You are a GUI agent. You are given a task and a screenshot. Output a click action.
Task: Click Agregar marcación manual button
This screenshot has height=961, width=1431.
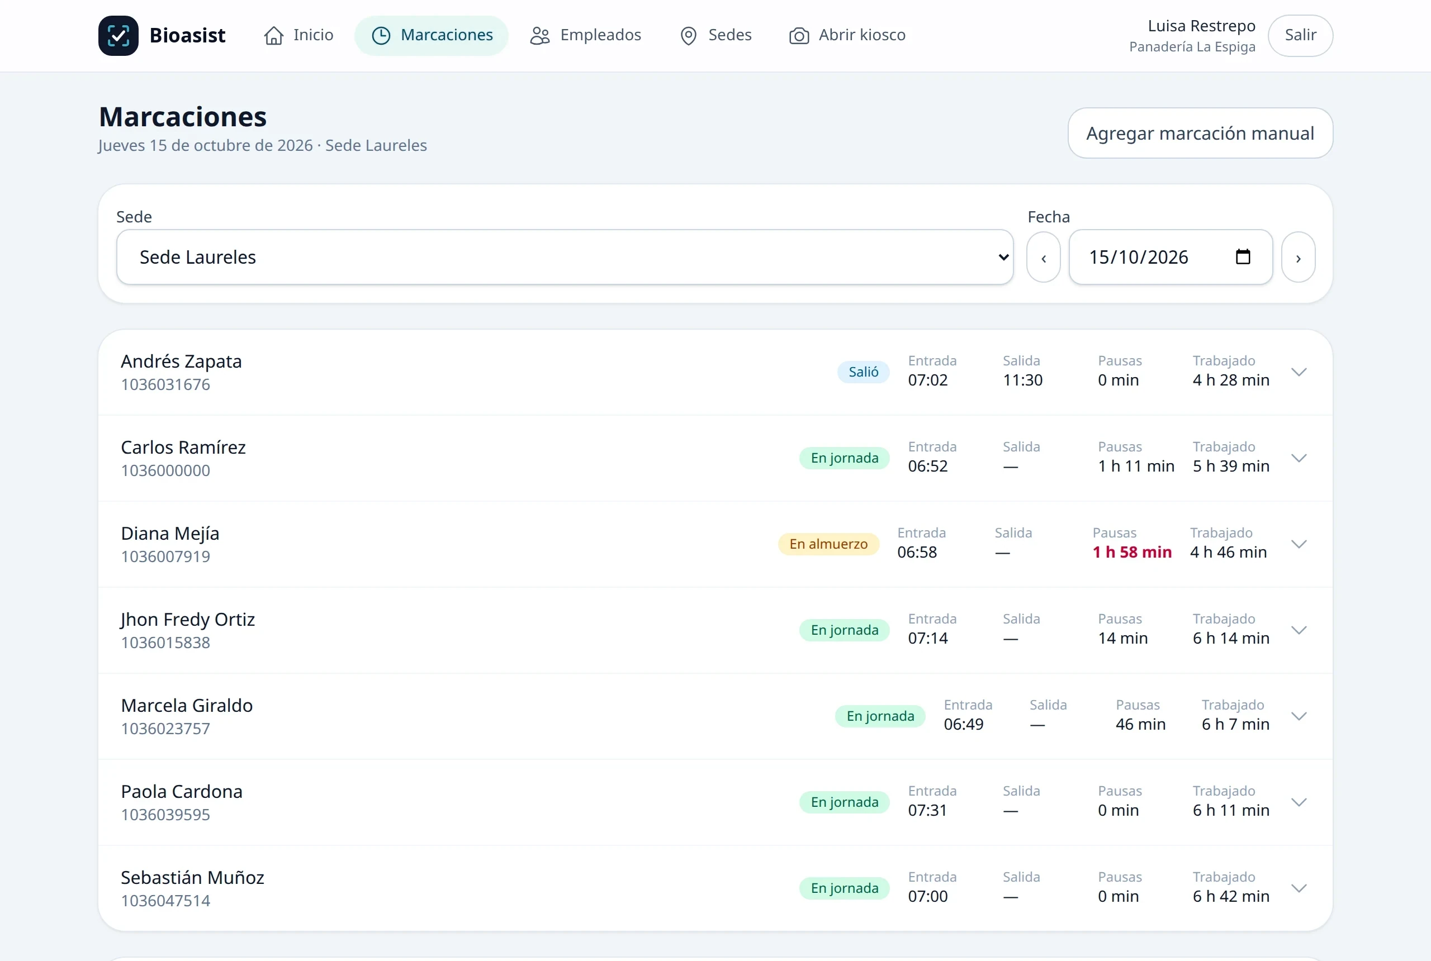pos(1200,133)
